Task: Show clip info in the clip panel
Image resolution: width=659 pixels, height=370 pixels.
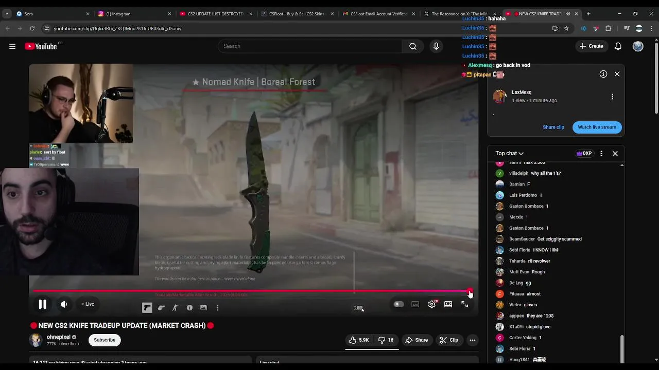Action: [x=603, y=74]
